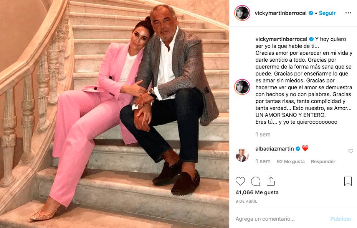
Task: Click the Seguir follow button
Action: [327, 13]
